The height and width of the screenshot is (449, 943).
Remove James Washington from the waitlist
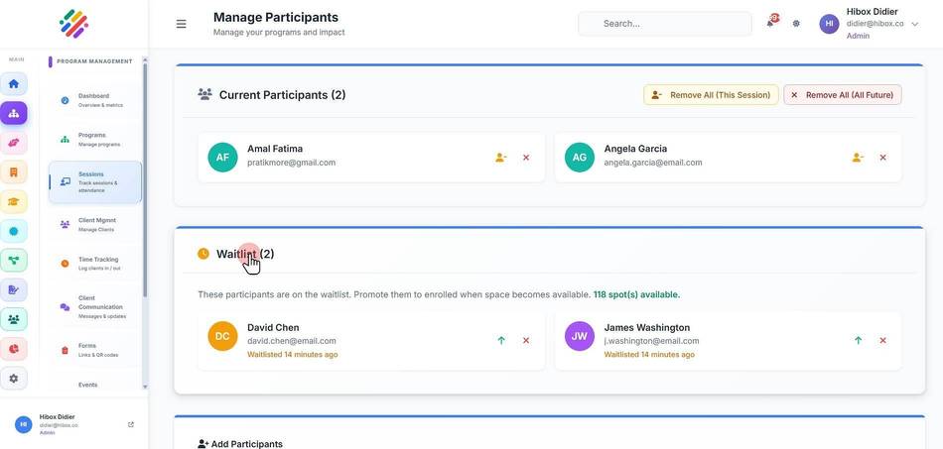pos(882,340)
